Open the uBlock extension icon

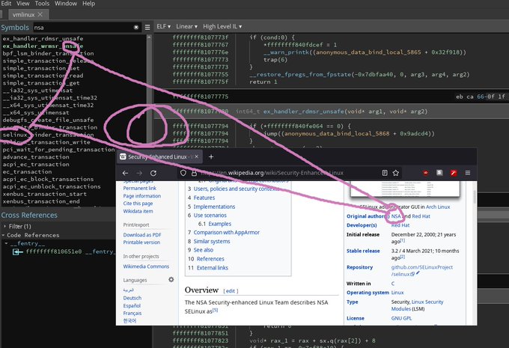click(426, 173)
